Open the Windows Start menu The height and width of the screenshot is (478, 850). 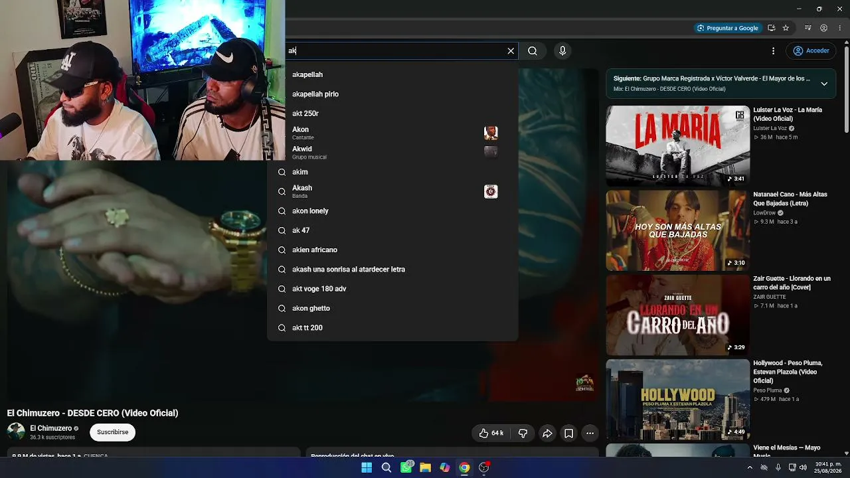pos(367,467)
